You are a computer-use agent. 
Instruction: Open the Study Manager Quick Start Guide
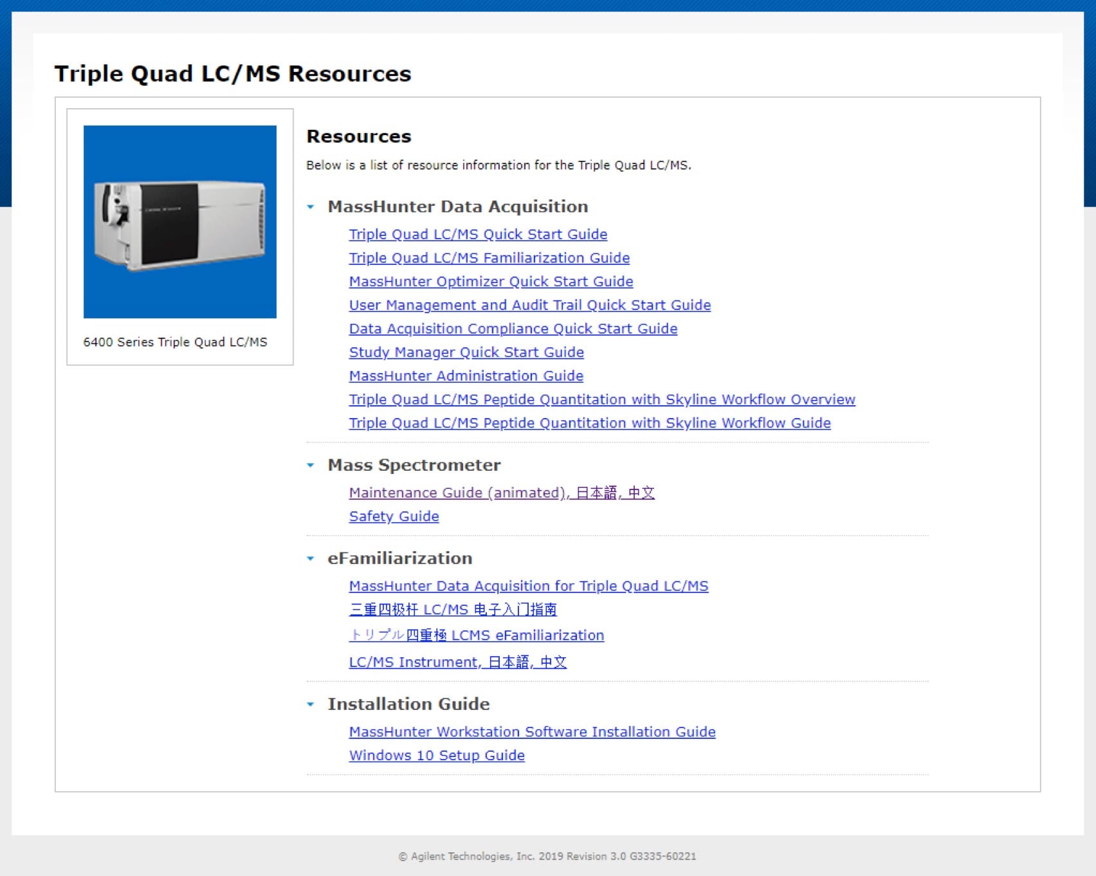click(466, 352)
